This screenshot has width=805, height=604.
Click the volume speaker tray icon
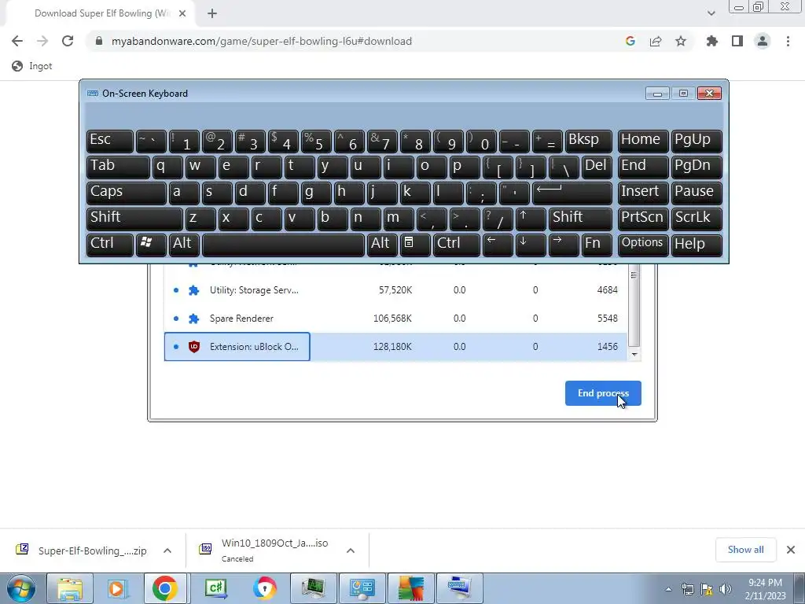[x=725, y=589]
